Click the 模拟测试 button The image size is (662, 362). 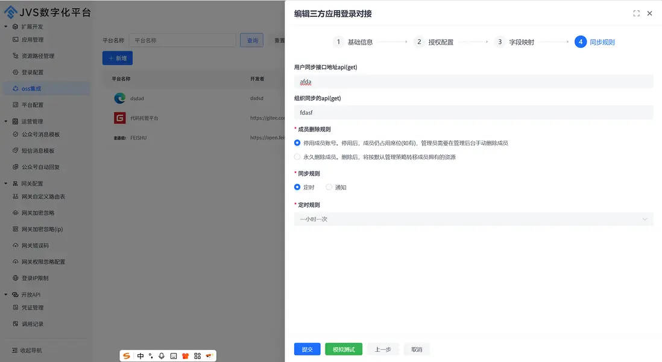click(343, 349)
